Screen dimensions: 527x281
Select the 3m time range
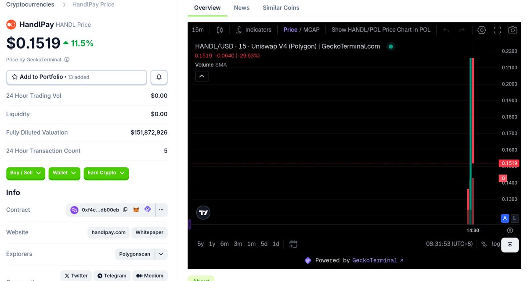(x=238, y=244)
